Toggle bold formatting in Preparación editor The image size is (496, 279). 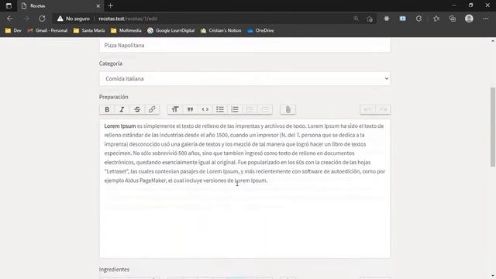[107, 109]
